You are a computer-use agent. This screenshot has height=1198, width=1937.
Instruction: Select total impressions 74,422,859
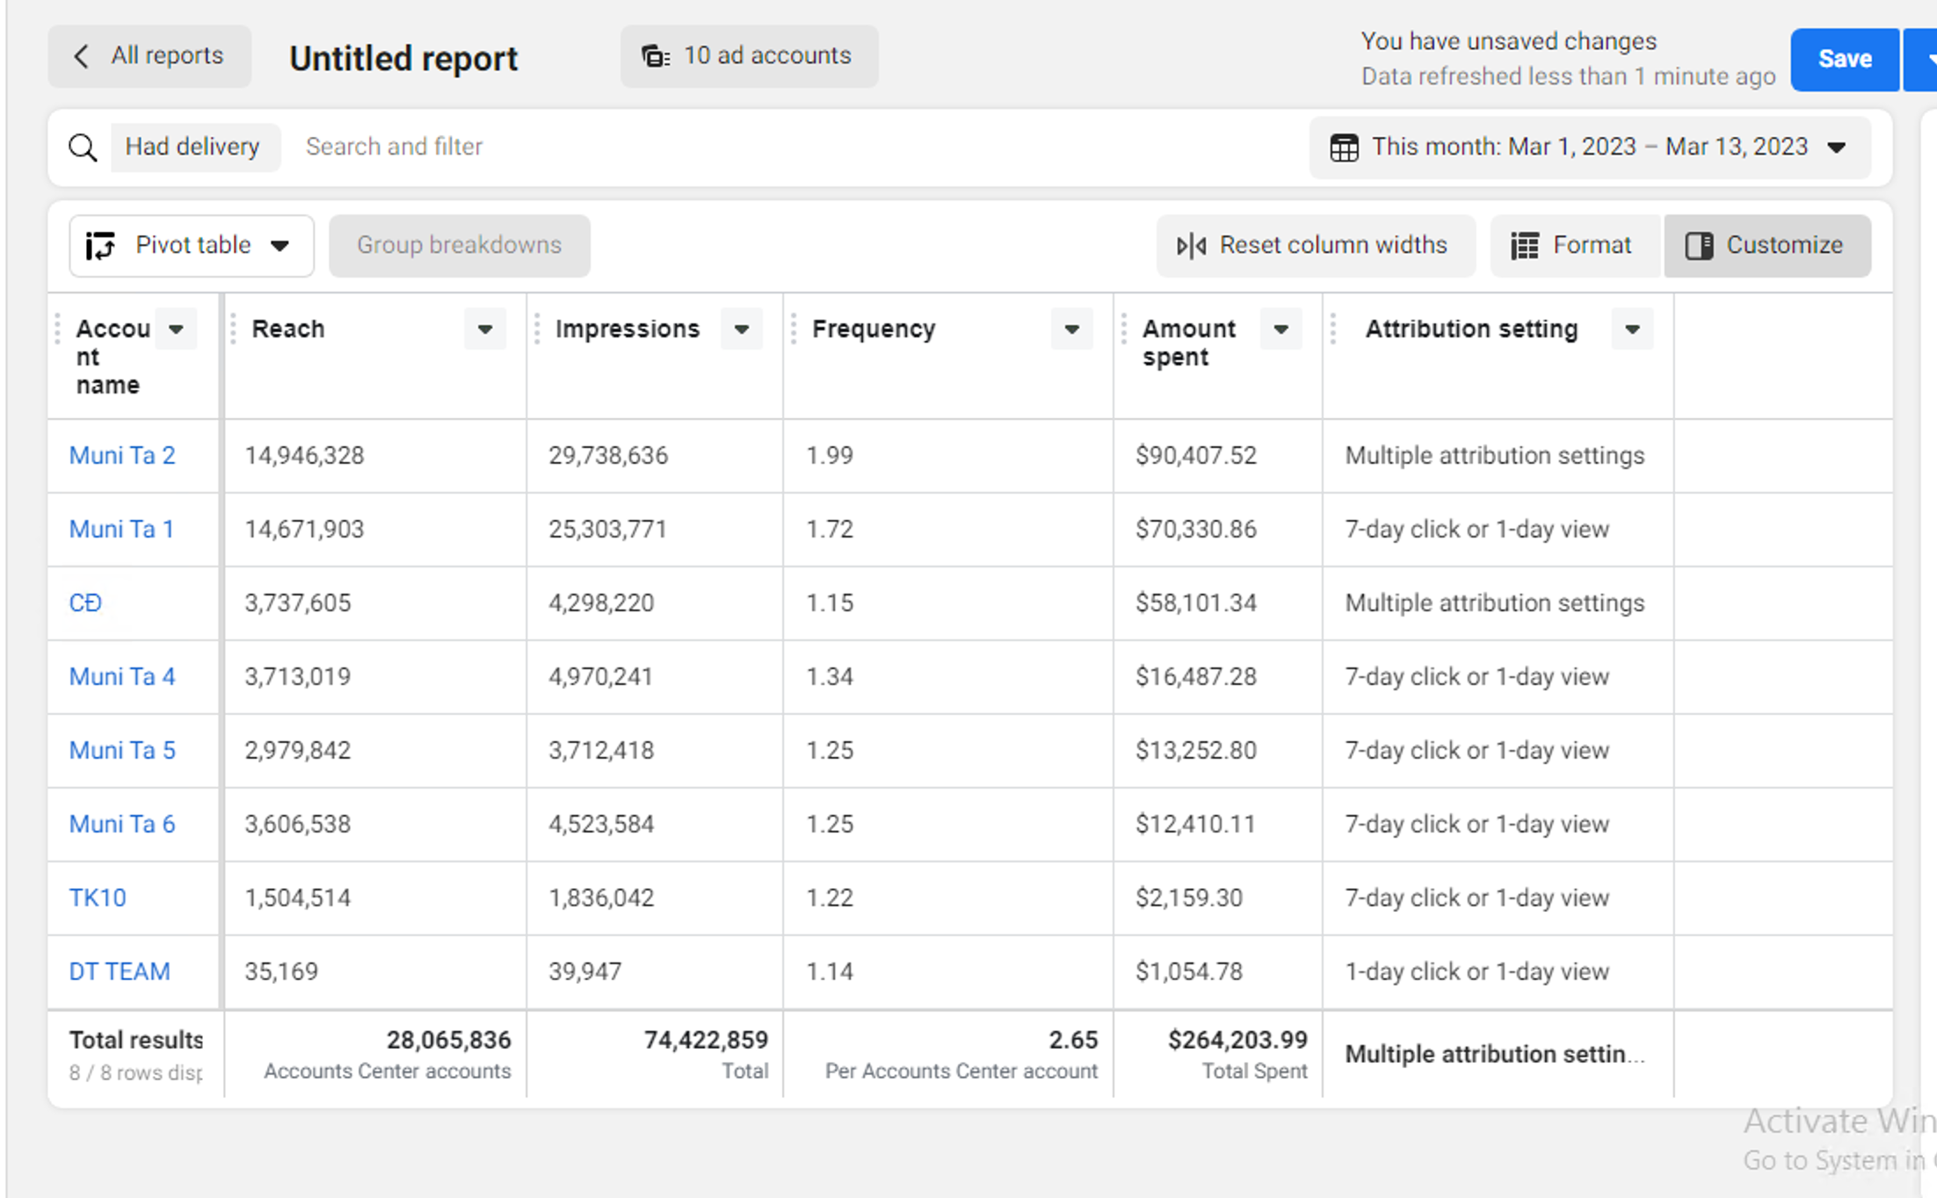tap(706, 1041)
